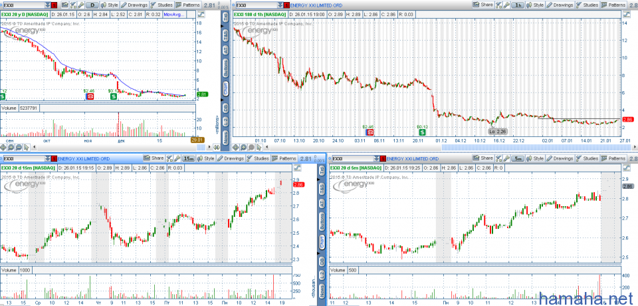Open the upper News side tab
The width and height of the screenshot is (638, 306).
226,137
